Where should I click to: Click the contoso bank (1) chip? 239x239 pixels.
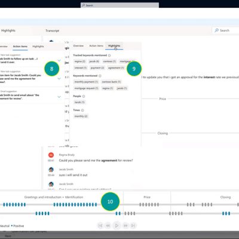[x=111, y=82]
